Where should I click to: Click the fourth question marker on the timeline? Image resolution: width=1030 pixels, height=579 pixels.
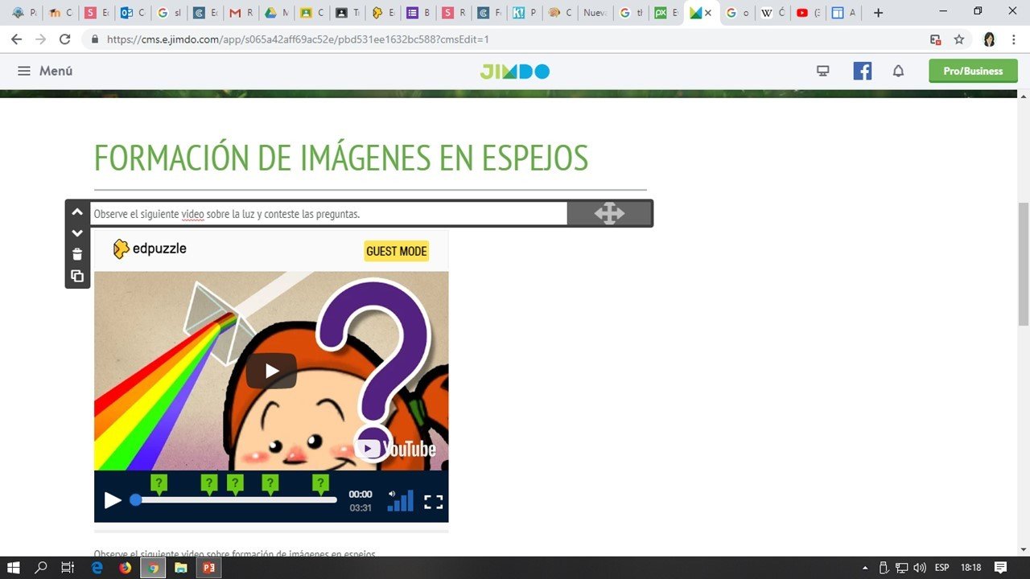(270, 483)
